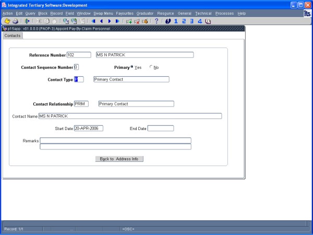313x235 pixels.
Task: Click the name field beside Reference Number
Action: coord(145,55)
